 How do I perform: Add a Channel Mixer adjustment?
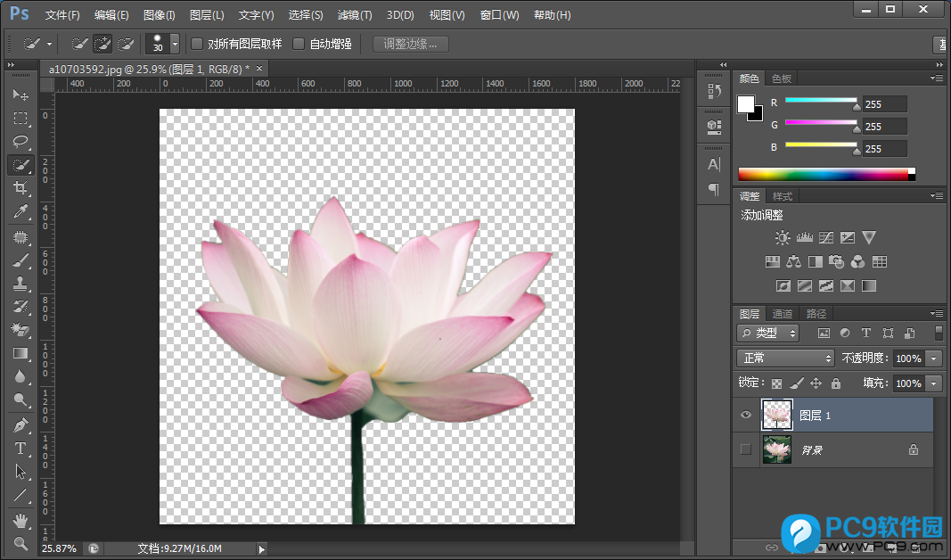[857, 261]
